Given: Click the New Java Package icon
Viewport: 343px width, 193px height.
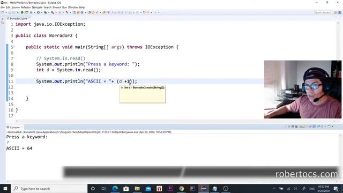Looking at the screenshot, I should click(x=78, y=12).
